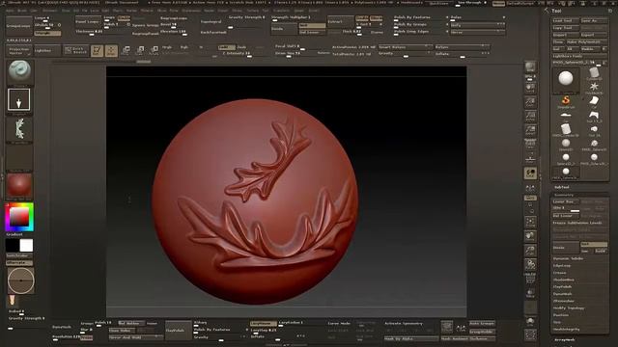The image size is (618, 347).
Task: Enable Zadd sculpt mode
Action: click(227, 47)
